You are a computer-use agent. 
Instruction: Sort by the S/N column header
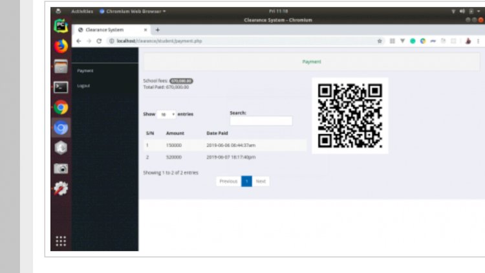[x=150, y=133]
